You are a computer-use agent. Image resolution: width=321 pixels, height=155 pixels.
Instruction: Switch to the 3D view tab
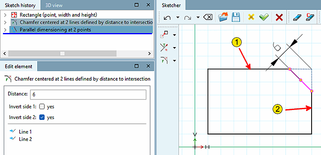click(x=54, y=5)
